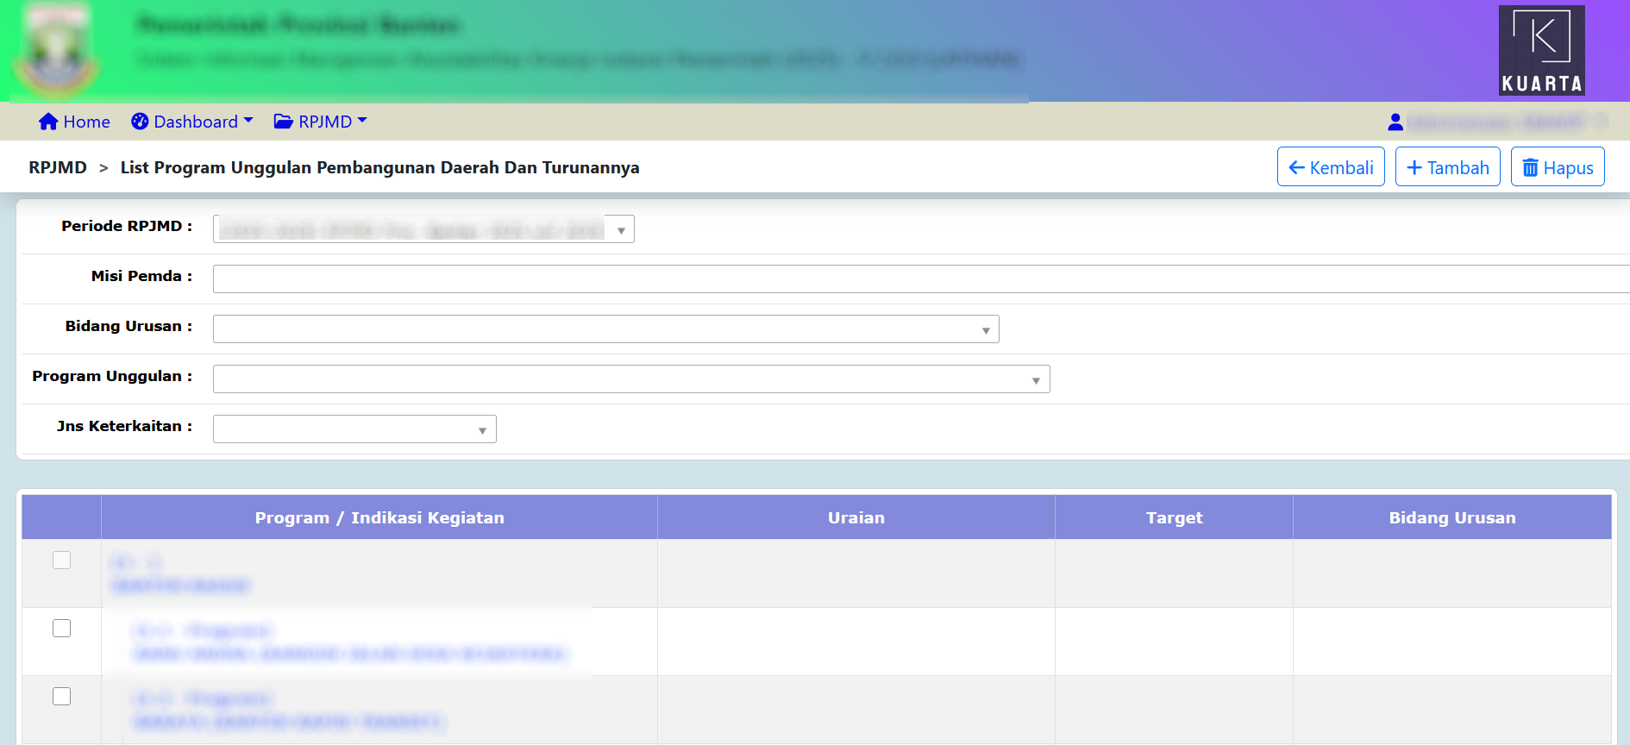1630x745 pixels.
Task: Click the KUARTA logo
Action: (x=1541, y=50)
